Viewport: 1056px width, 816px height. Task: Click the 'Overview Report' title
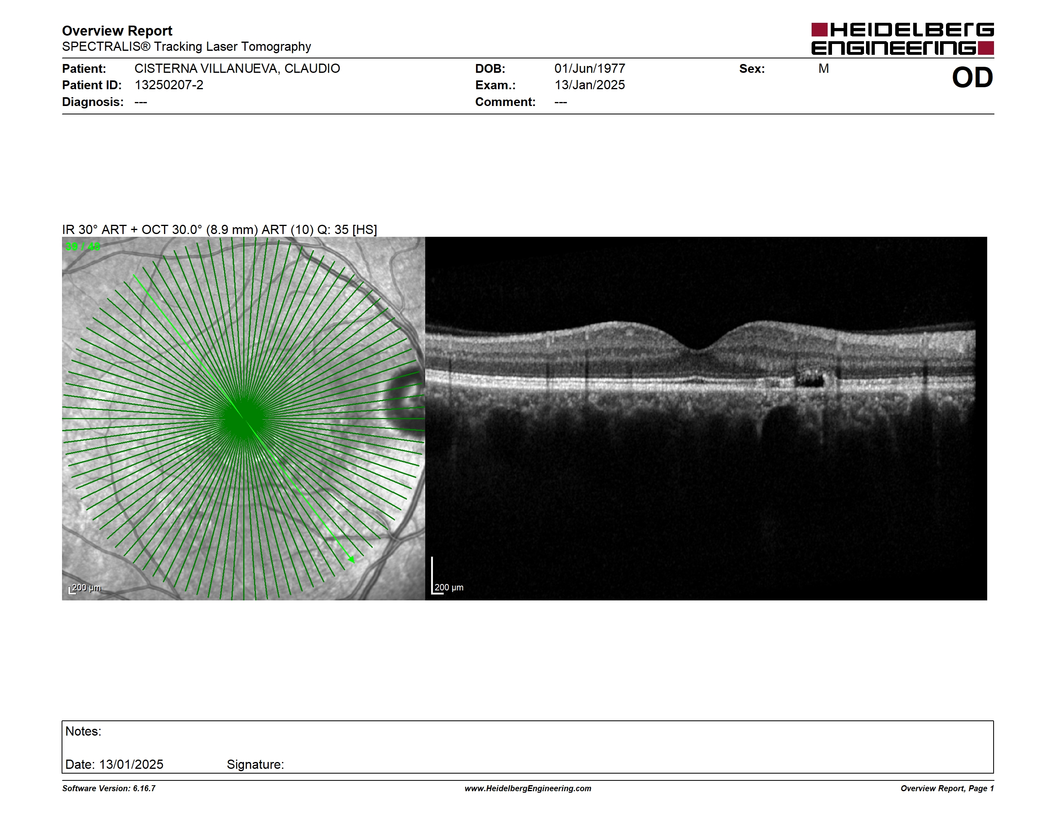click(x=117, y=31)
